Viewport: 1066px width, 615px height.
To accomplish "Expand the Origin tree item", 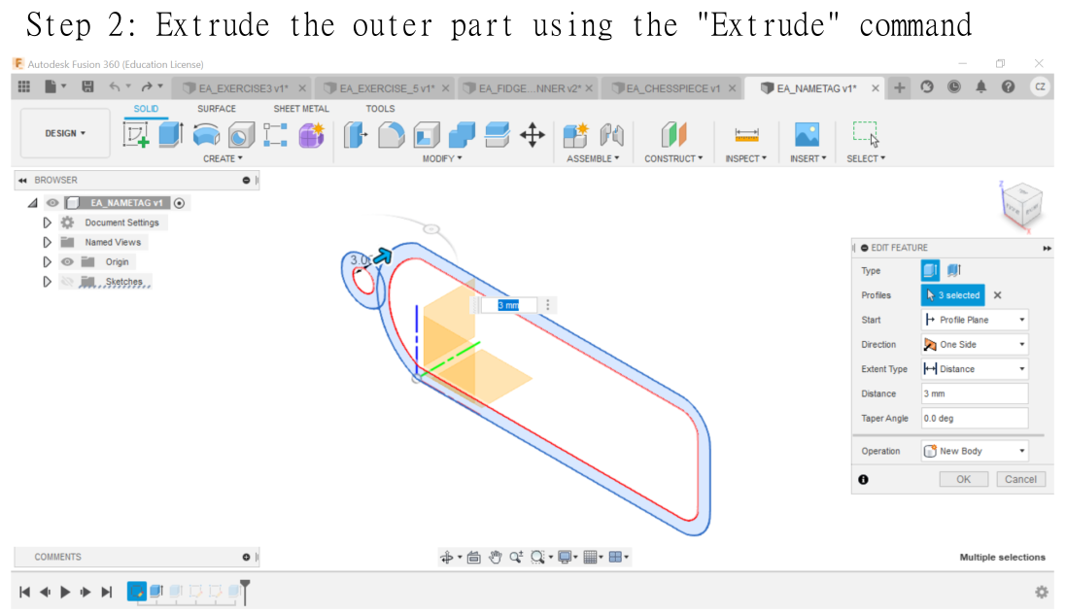I will [x=47, y=261].
